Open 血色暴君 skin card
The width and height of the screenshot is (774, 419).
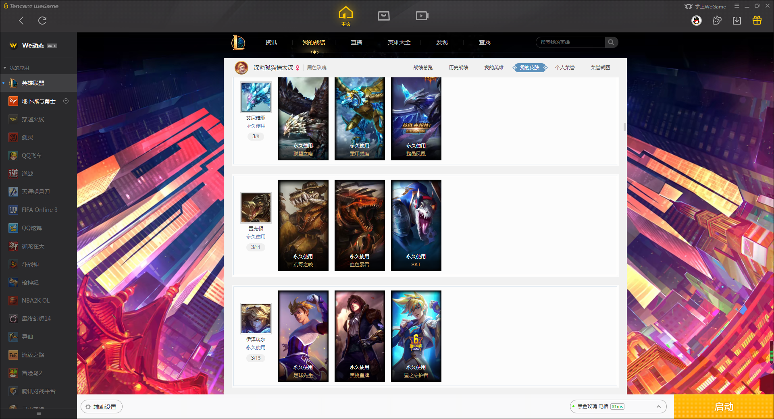pyautogui.click(x=360, y=225)
